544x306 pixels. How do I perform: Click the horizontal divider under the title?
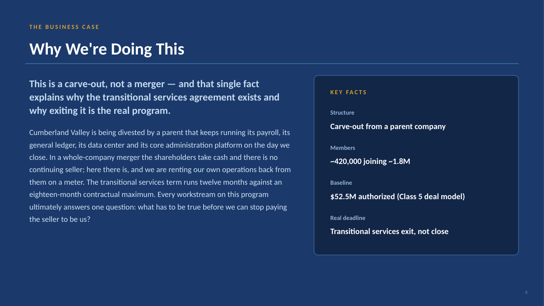(272, 64)
